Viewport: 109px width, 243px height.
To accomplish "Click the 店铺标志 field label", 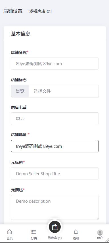I will point(19,80).
